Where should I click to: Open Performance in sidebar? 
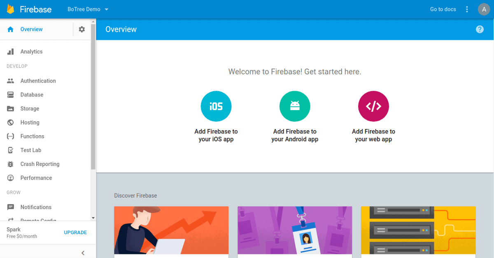pyautogui.click(x=36, y=178)
